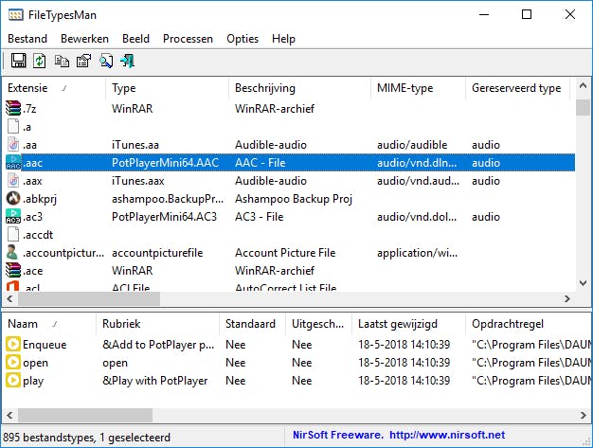This screenshot has width=593, height=448.
Task: Click the Properties toolbar icon
Action: (x=83, y=62)
